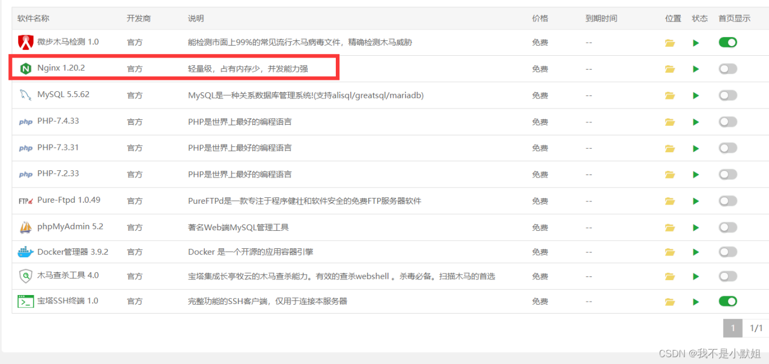Open the folder location for Nginx
The width and height of the screenshot is (769, 364).
click(x=670, y=68)
